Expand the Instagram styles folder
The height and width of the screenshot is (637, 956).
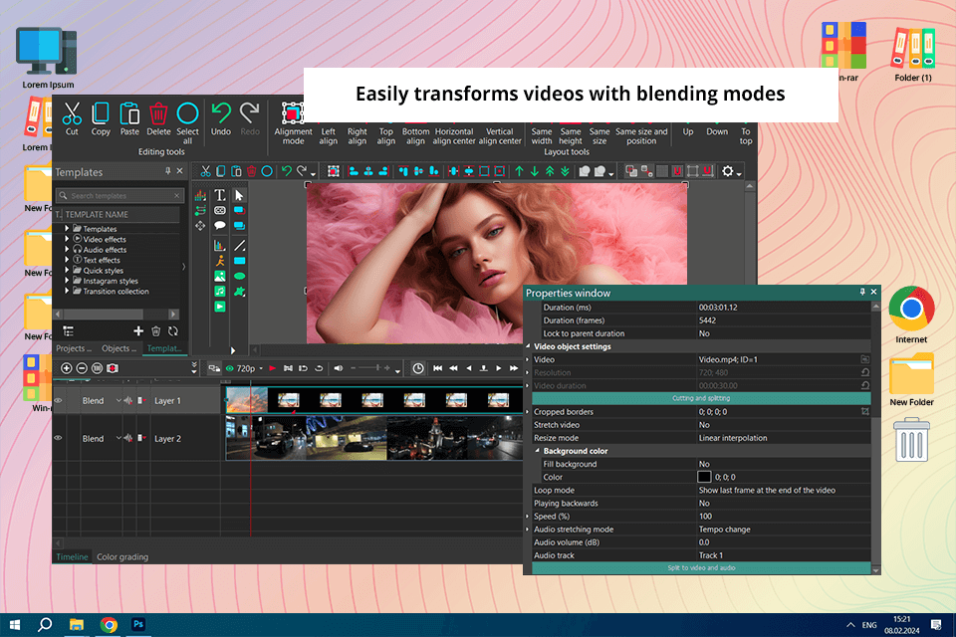click(x=67, y=281)
